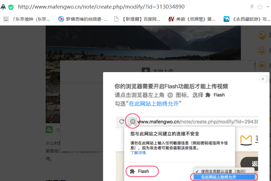Click the 在此网站上始终允许 blue link text

pos(154,103)
